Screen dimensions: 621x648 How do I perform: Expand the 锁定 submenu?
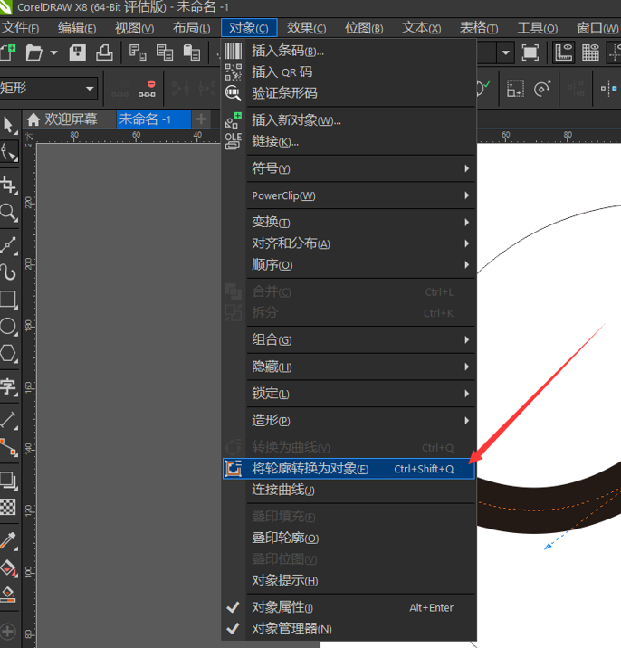click(349, 394)
